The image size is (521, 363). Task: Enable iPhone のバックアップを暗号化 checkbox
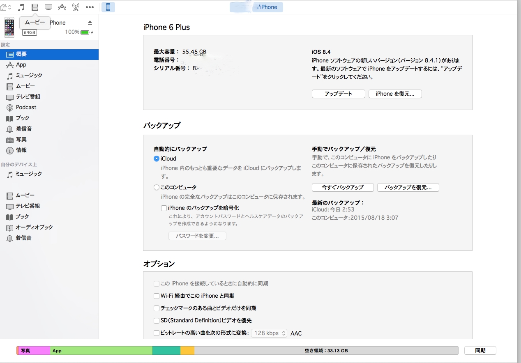coord(164,208)
